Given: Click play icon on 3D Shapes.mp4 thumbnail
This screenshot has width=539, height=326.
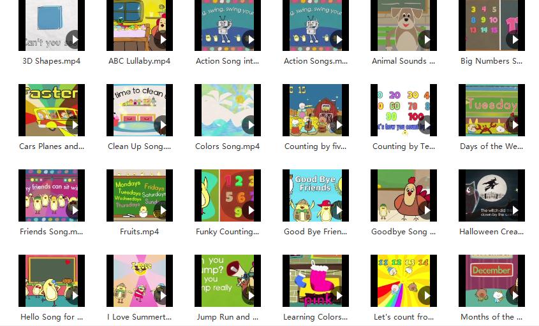Looking at the screenshot, I should pos(74,39).
